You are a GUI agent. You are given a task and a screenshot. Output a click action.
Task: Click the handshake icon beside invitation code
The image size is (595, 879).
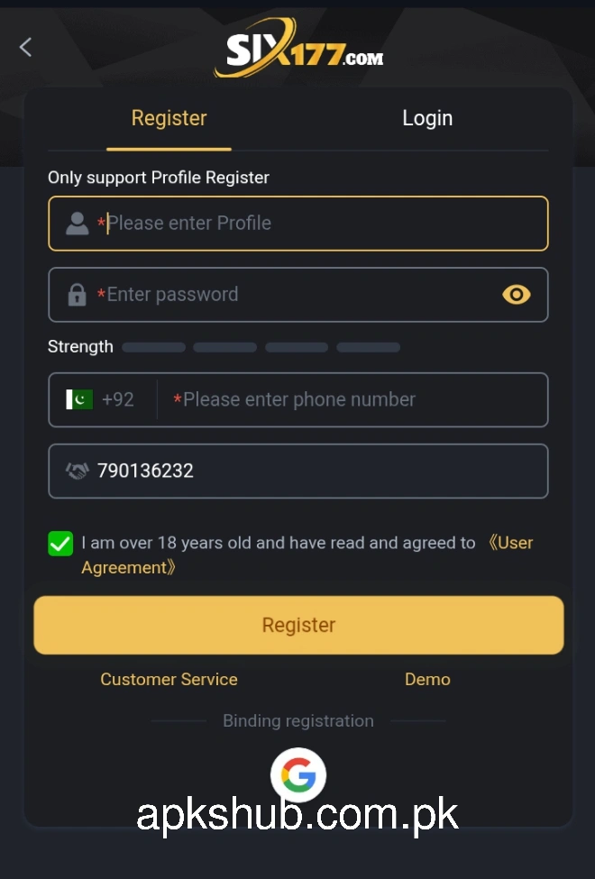point(77,471)
